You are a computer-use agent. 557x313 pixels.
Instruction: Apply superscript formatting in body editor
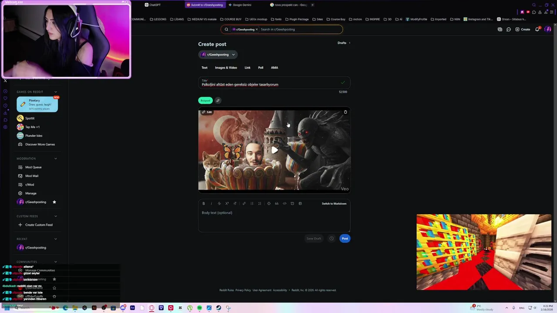coord(227,203)
